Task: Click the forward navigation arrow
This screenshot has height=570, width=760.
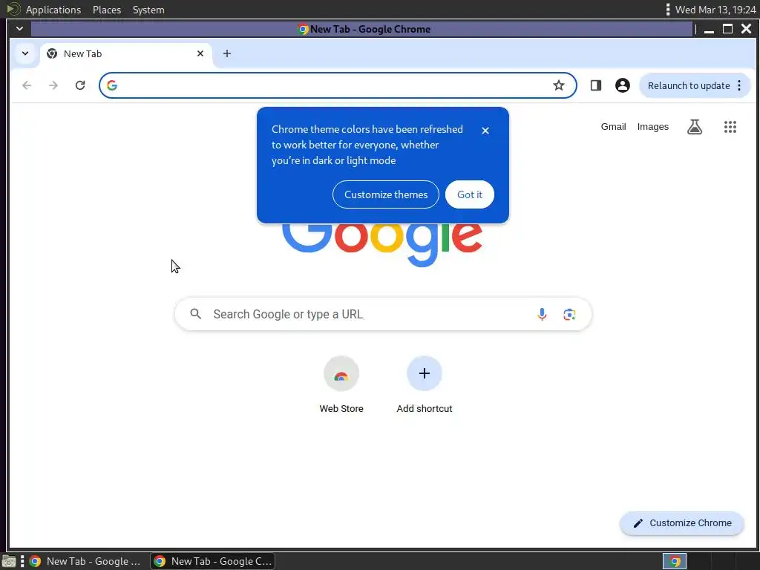Action: (53, 85)
